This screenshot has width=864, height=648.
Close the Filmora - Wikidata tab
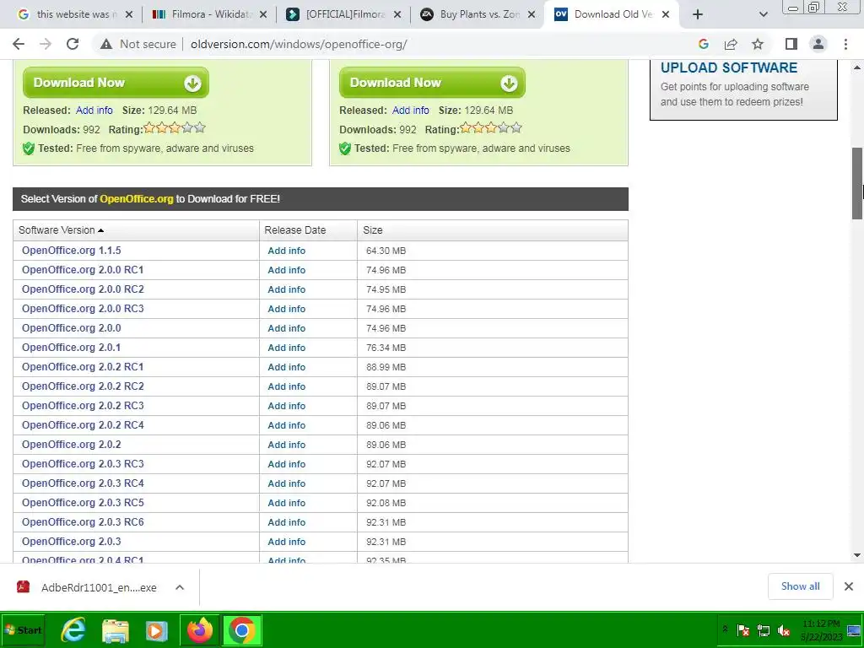[x=263, y=14]
